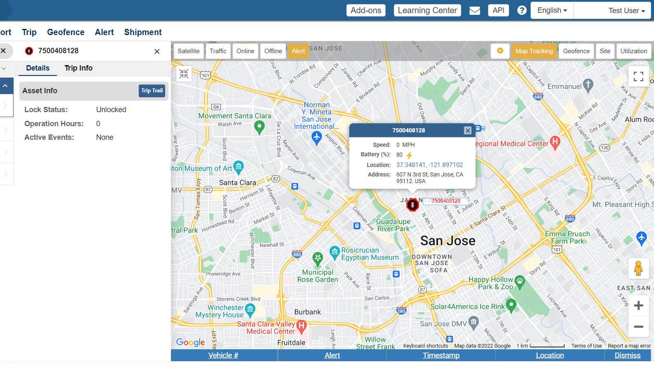
Task: Open the Test User account menu
Action: click(626, 11)
